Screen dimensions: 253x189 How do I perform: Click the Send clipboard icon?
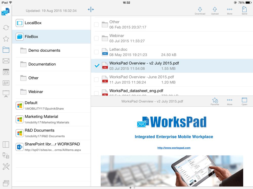coord(244,11)
